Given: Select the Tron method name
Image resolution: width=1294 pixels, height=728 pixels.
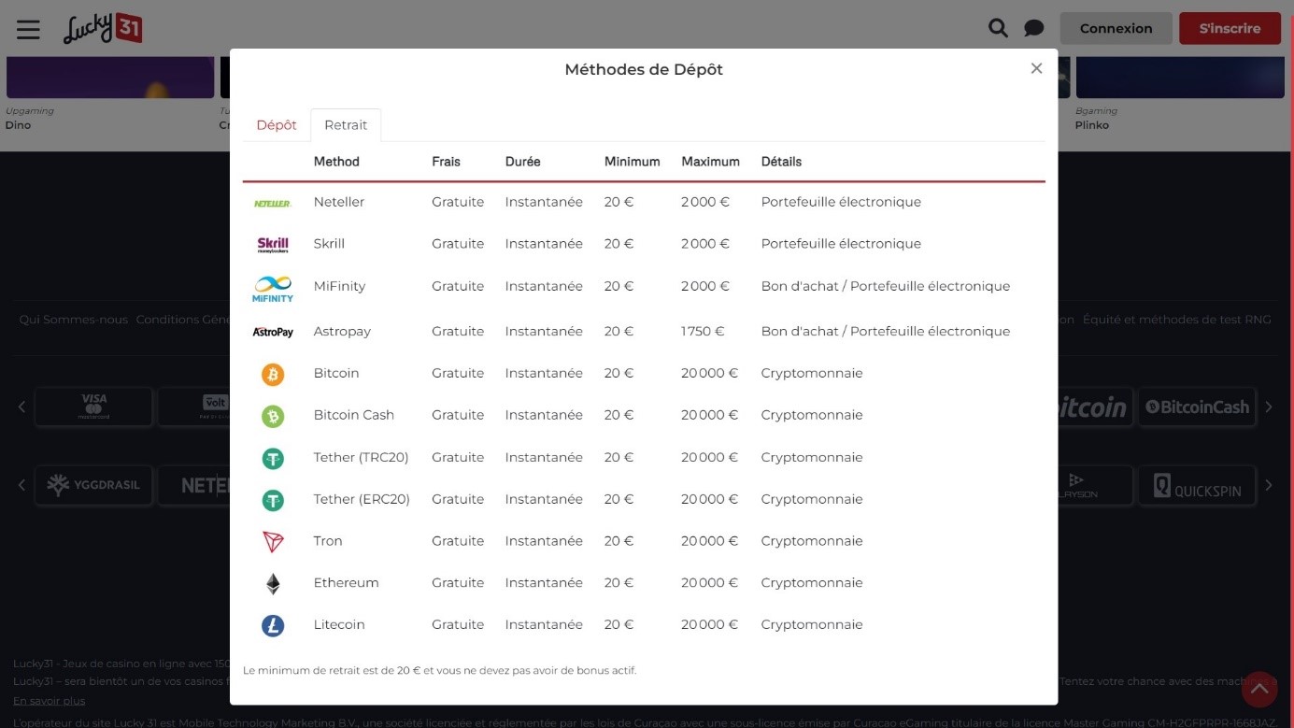Looking at the screenshot, I should point(328,541).
